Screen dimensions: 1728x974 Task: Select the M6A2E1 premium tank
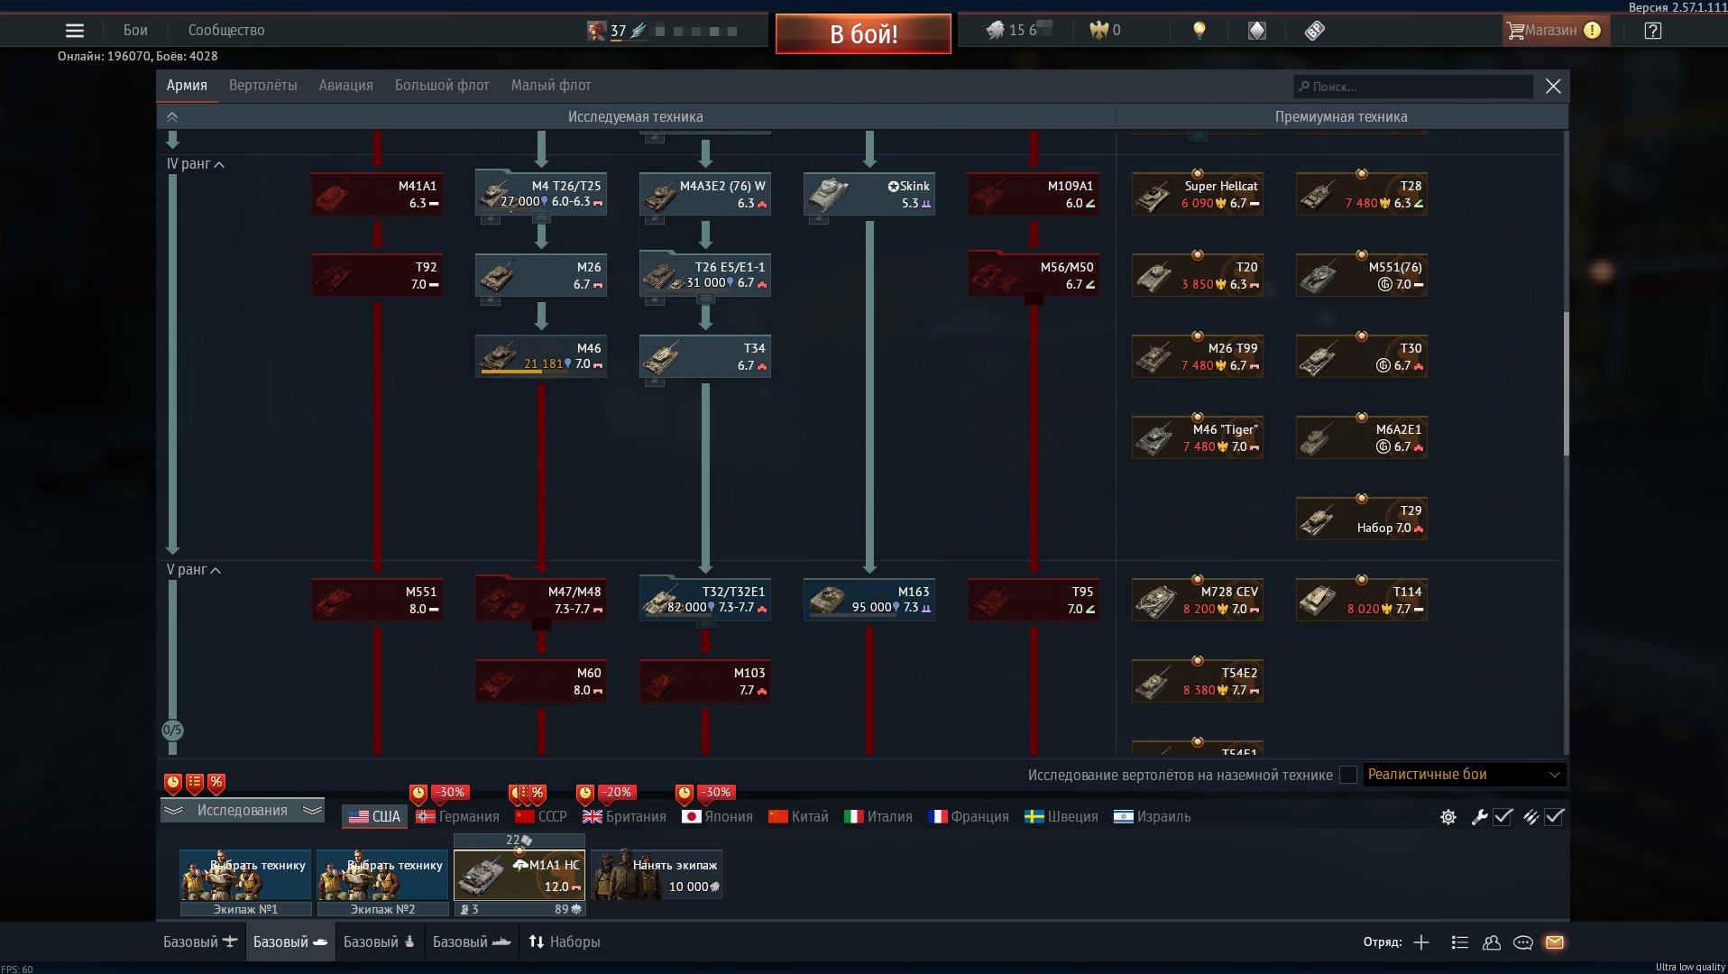pos(1362,437)
